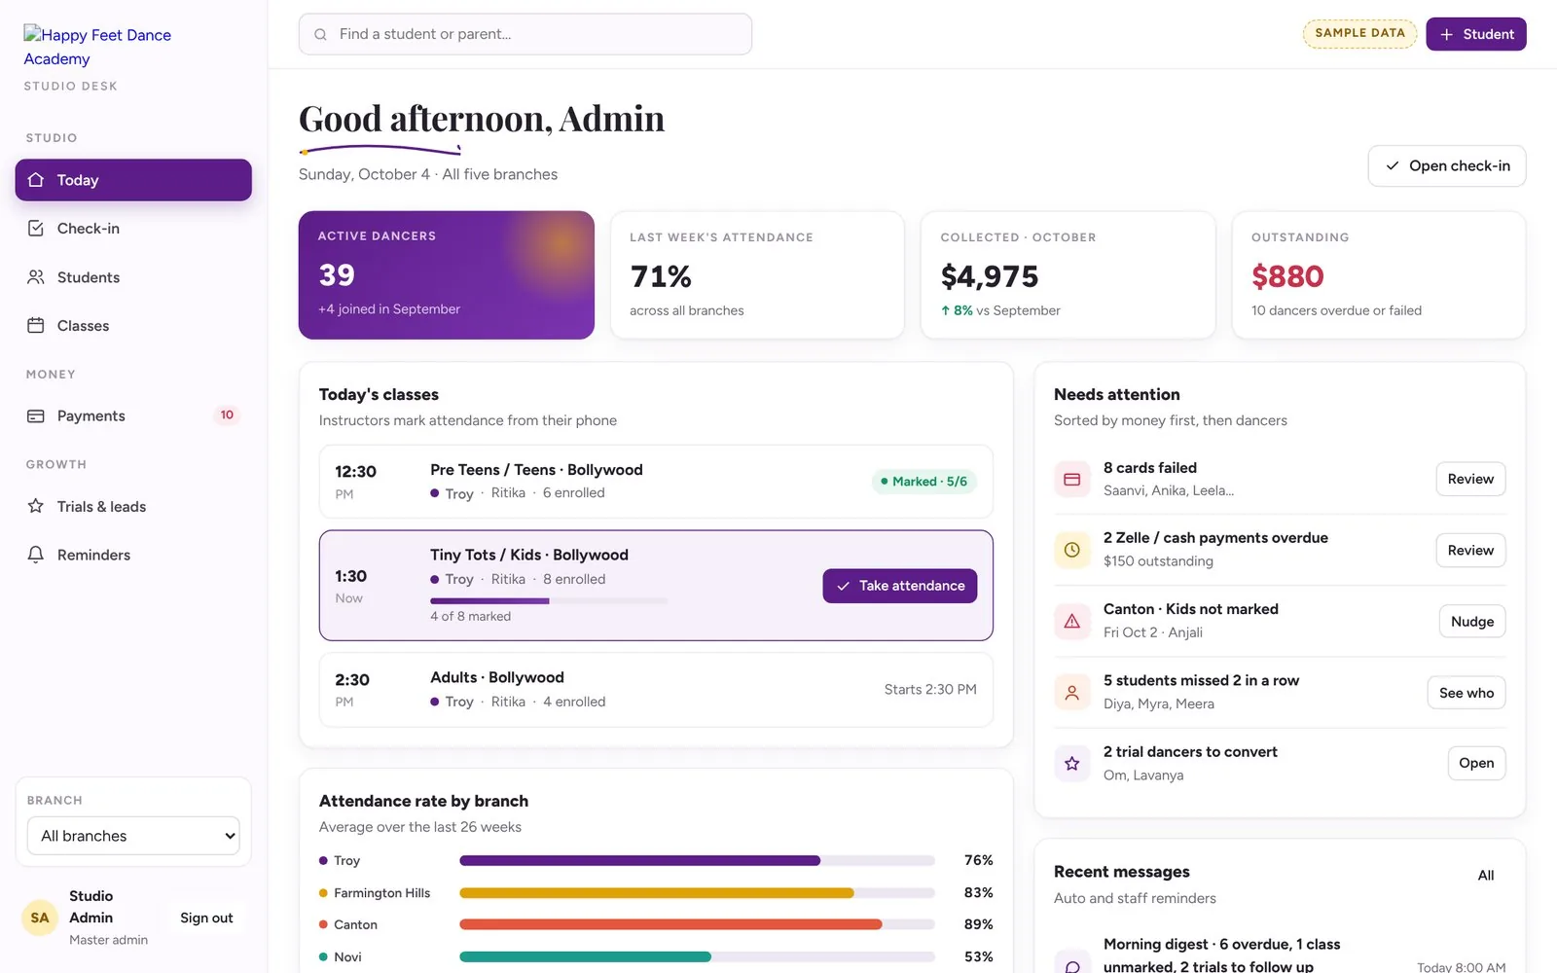The width and height of the screenshot is (1557, 973).
Task: Click See who for missed students
Action: tap(1466, 693)
